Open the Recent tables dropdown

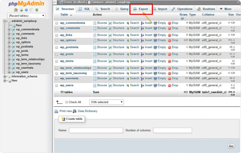click(26, 16)
